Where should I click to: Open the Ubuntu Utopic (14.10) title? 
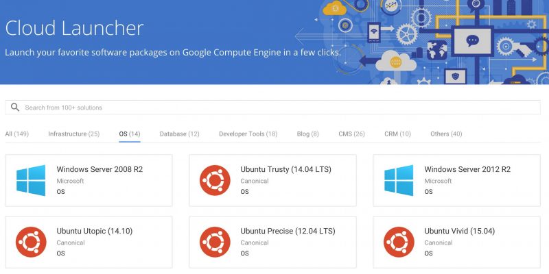pos(95,231)
